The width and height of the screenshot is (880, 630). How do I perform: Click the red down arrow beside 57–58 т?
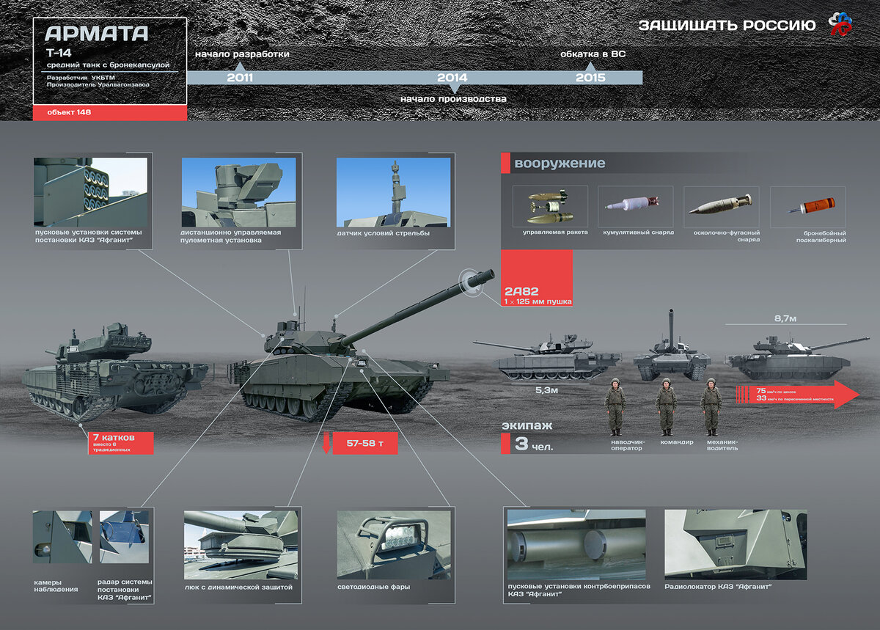tap(327, 443)
